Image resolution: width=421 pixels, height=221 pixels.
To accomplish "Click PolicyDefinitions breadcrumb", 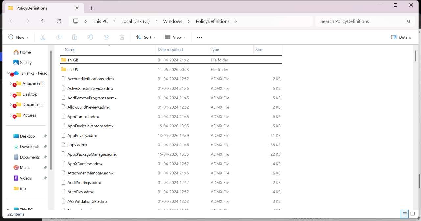I will (x=212, y=21).
